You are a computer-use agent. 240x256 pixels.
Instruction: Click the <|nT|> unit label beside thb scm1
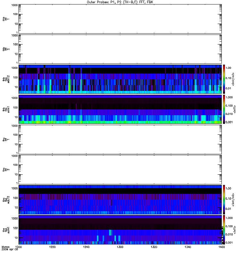pyautogui.click(x=235, y=109)
